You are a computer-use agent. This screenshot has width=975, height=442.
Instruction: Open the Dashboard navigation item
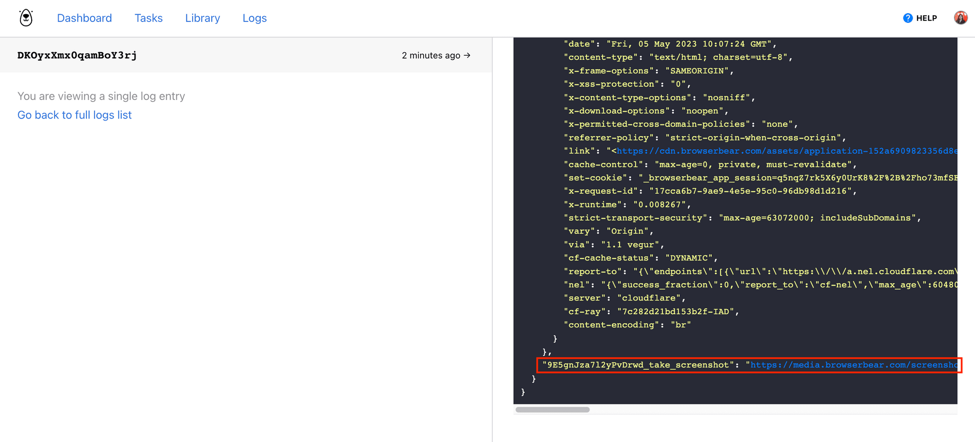click(x=84, y=18)
